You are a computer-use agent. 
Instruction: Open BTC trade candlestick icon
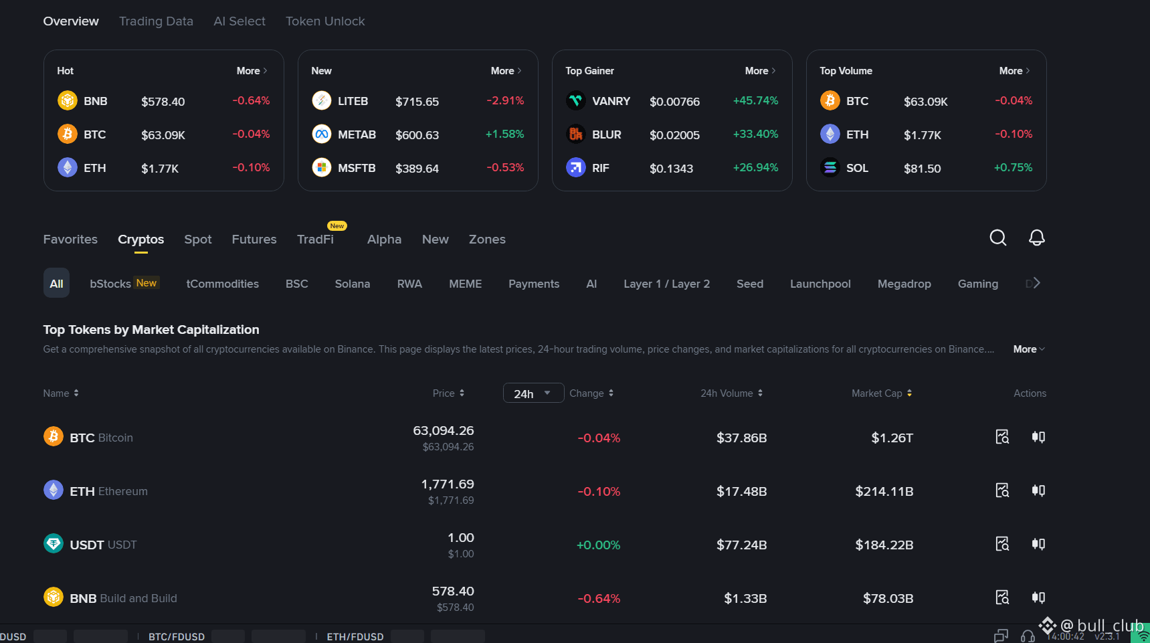click(1038, 437)
